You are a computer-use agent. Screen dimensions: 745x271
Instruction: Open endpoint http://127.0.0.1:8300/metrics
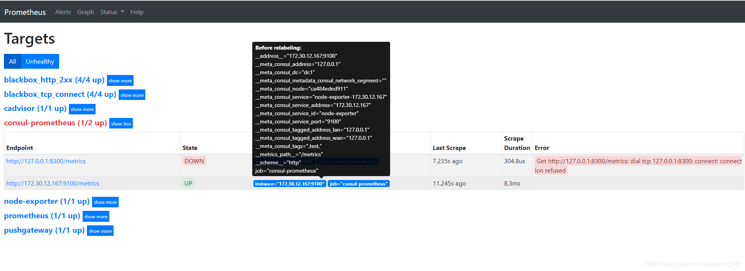coord(46,161)
